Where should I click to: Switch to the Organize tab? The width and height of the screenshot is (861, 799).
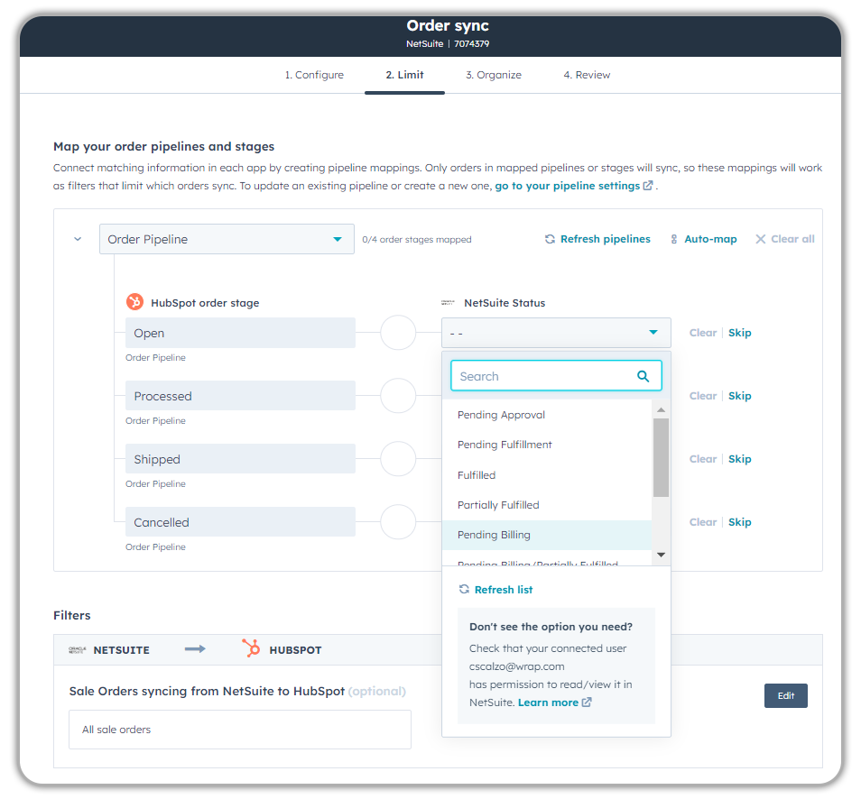pyautogui.click(x=494, y=75)
